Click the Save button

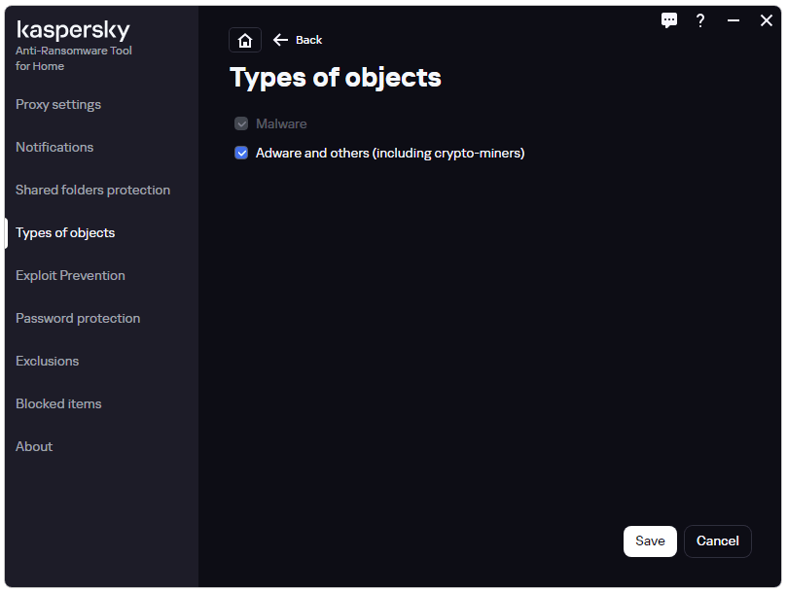click(x=650, y=541)
